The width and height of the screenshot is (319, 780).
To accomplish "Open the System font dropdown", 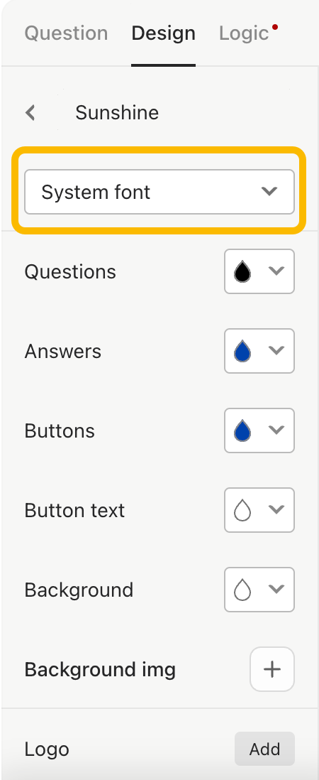I will 159,192.
